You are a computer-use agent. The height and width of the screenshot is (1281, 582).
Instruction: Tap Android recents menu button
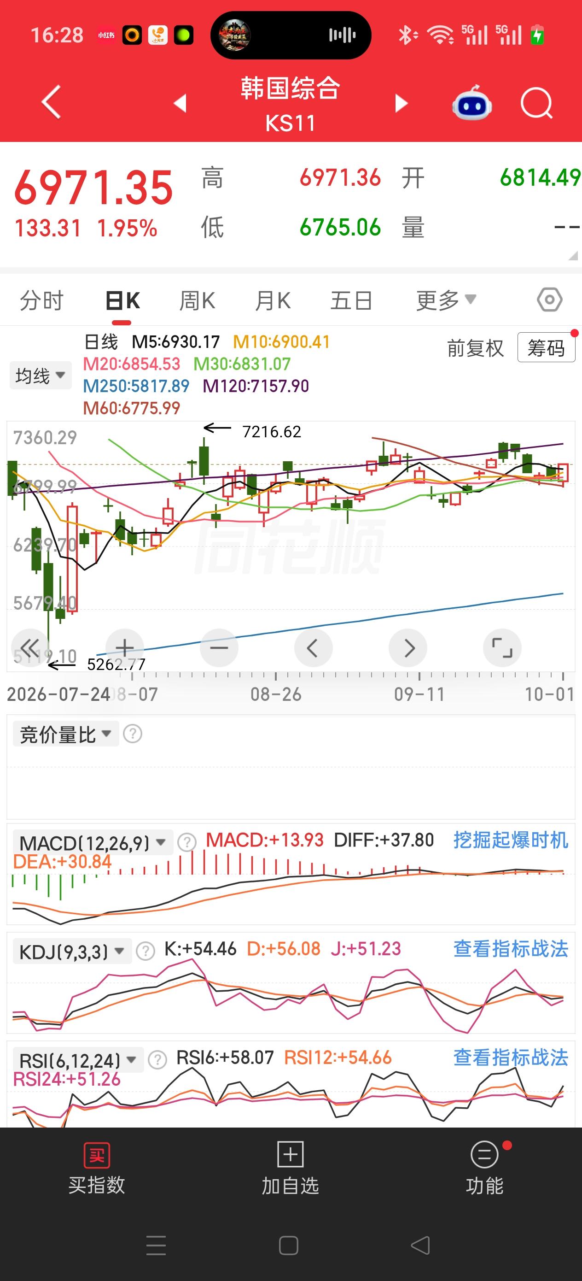[x=156, y=1245]
